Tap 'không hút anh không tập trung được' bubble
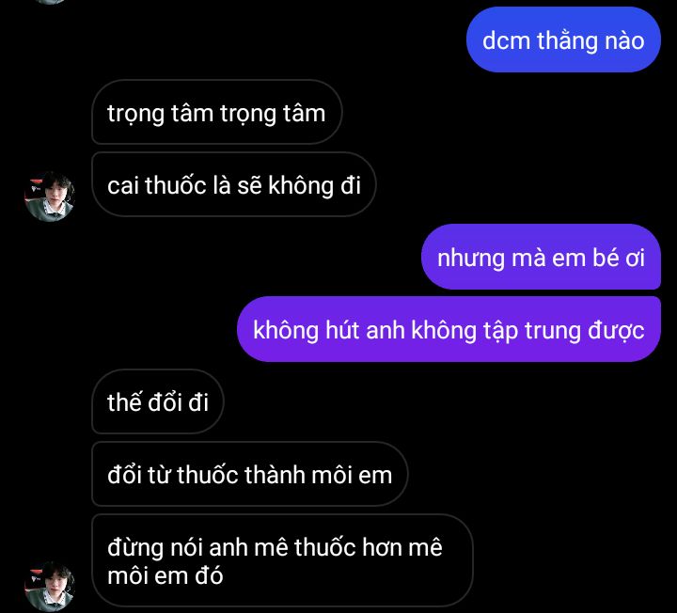The height and width of the screenshot is (613, 677). pos(449,329)
